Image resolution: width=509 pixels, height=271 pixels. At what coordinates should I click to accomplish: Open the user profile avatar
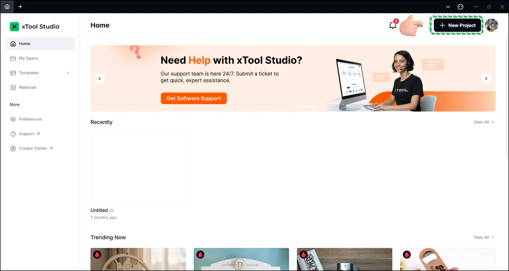tap(492, 25)
